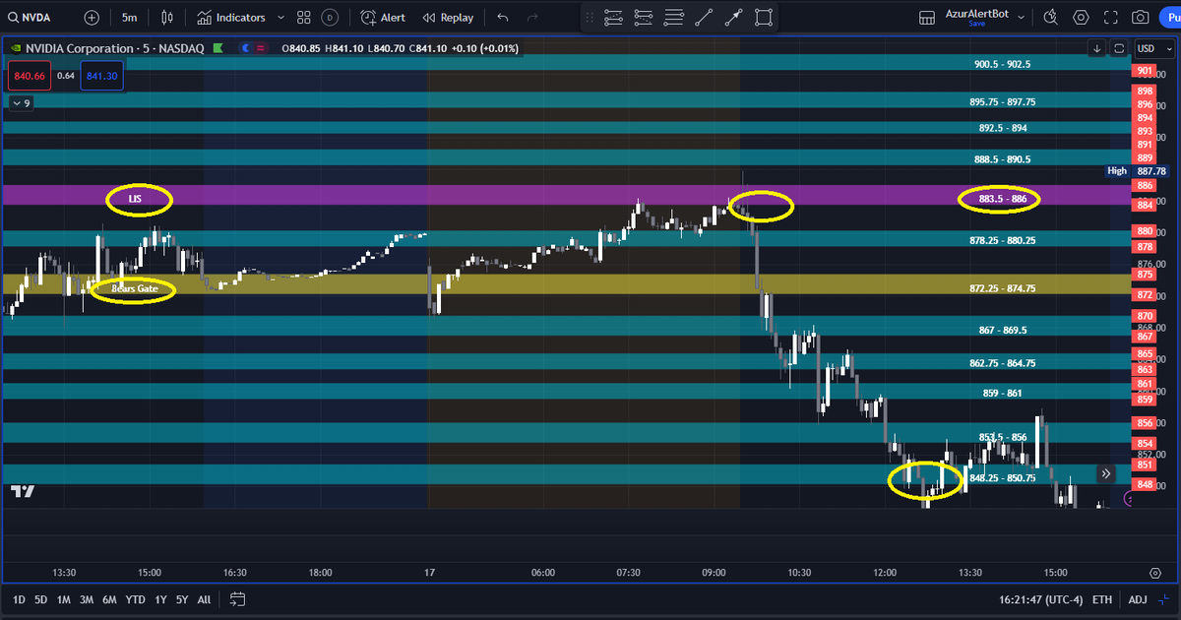Select the 1D date range

(x=19, y=599)
